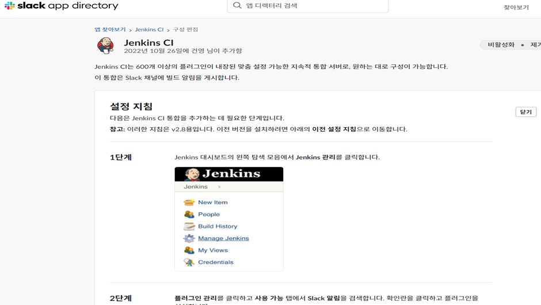Click the 이전 설정 지침 bold text
Screen dimensions: 541x305
[x=334, y=129]
